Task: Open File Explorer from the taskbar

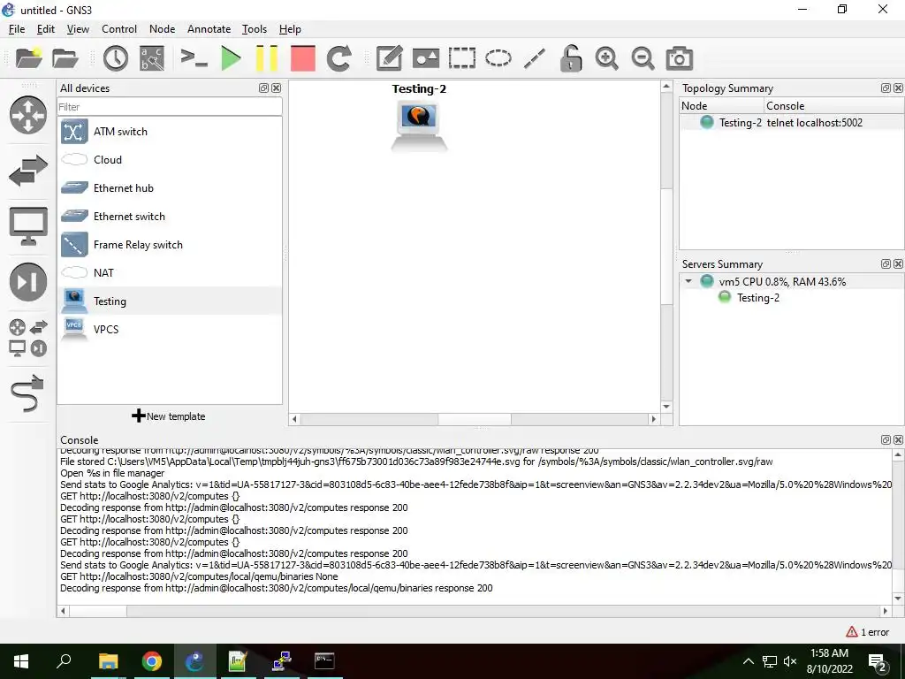Action: pyautogui.click(x=108, y=661)
